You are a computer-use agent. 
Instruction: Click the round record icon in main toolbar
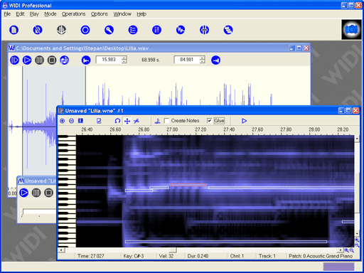pyautogui.click(x=85, y=30)
